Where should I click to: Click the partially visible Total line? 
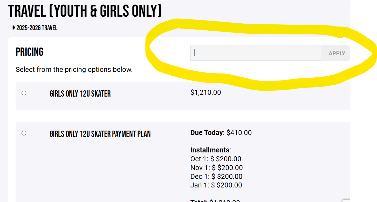(215, 201)
